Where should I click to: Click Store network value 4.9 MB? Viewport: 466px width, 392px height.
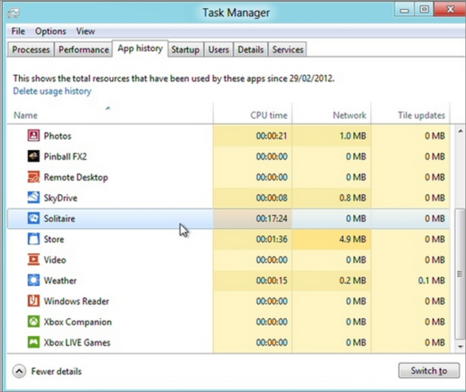coord(352,239)
